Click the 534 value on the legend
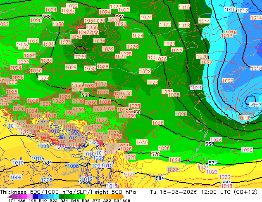The width and height of the screenshot is (262, 202). tap(64, 200)
